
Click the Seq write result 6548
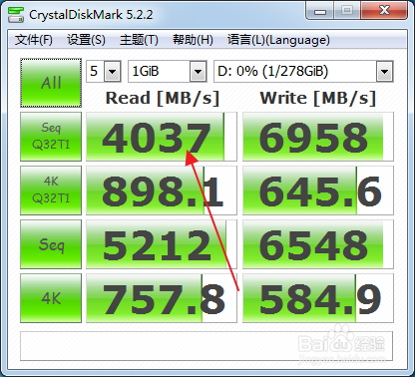pyautogui.click(x=318, y=244)
